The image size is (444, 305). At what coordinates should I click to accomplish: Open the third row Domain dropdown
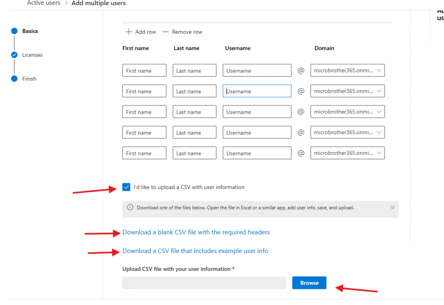tap(347, 112)
